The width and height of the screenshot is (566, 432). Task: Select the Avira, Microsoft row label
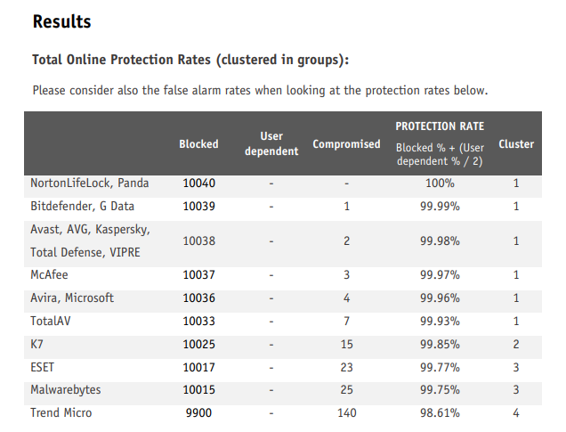click(72, 298)
